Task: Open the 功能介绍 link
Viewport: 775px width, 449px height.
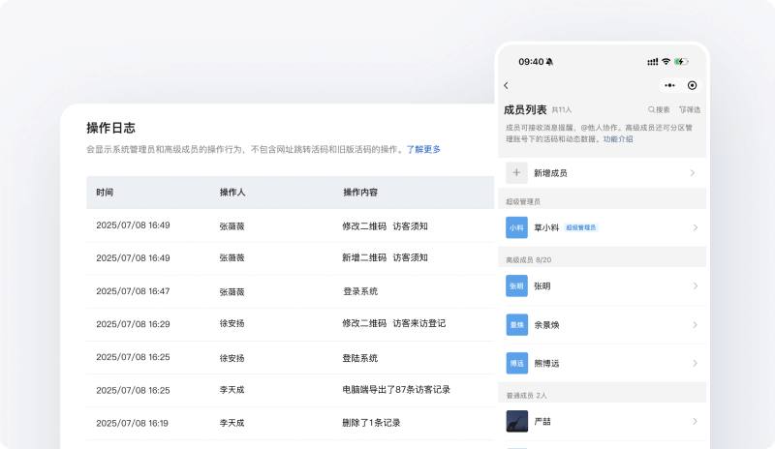Action: coord(618,139)
